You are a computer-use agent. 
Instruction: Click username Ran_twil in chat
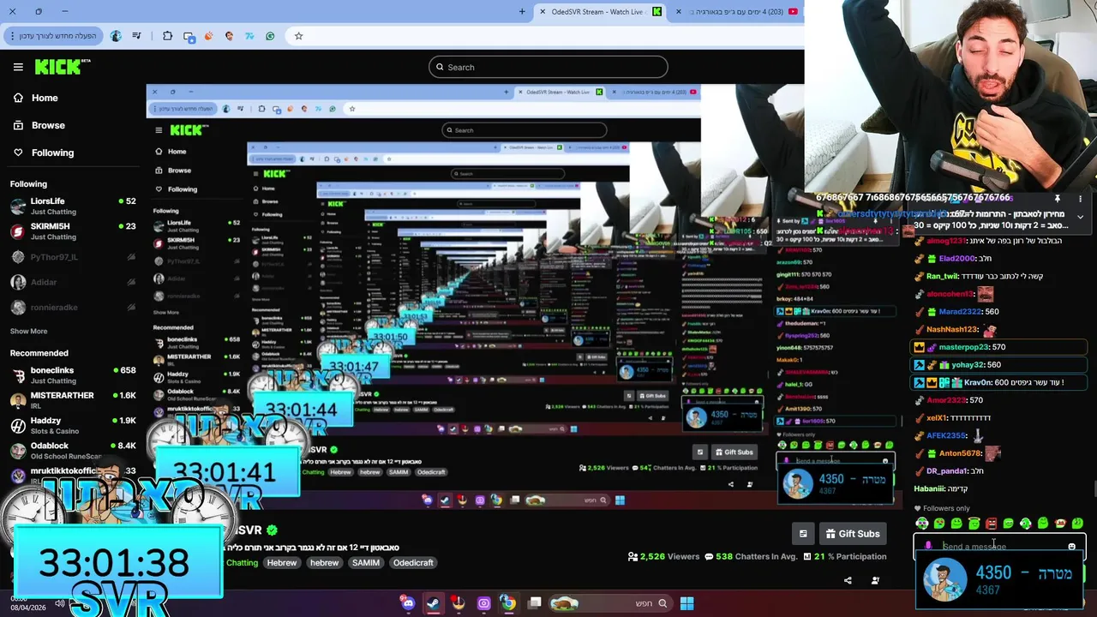pyautogui.click(x=943, y=277)
